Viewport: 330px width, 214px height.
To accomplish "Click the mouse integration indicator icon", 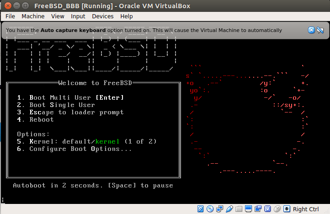I will tap(277, 209).
